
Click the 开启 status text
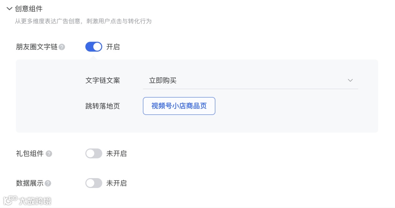coord(113,47)
